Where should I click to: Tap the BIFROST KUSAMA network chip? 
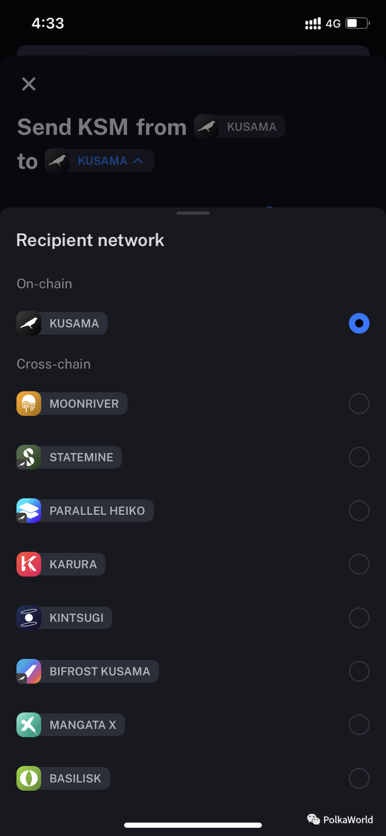(x=100, y=671)
